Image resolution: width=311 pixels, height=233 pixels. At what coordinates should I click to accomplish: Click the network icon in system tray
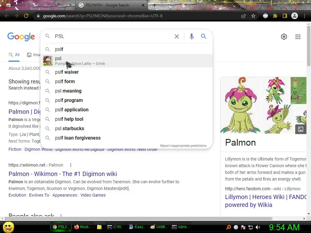coord(251,227)
